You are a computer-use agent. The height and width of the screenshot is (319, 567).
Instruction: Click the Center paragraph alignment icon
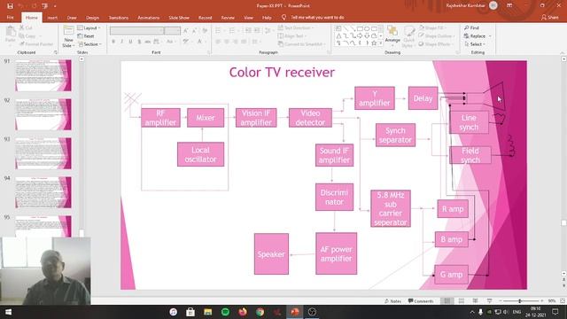(227, 42)
